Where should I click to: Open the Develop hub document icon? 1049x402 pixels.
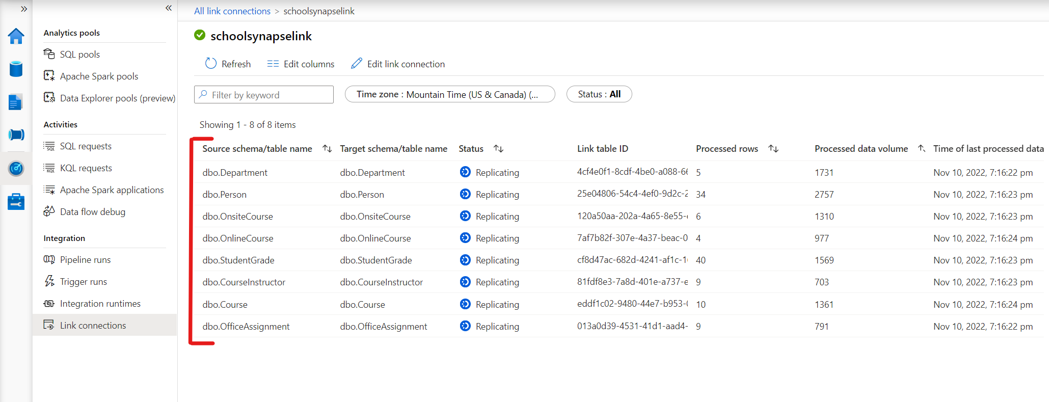[x=16, y=102]
